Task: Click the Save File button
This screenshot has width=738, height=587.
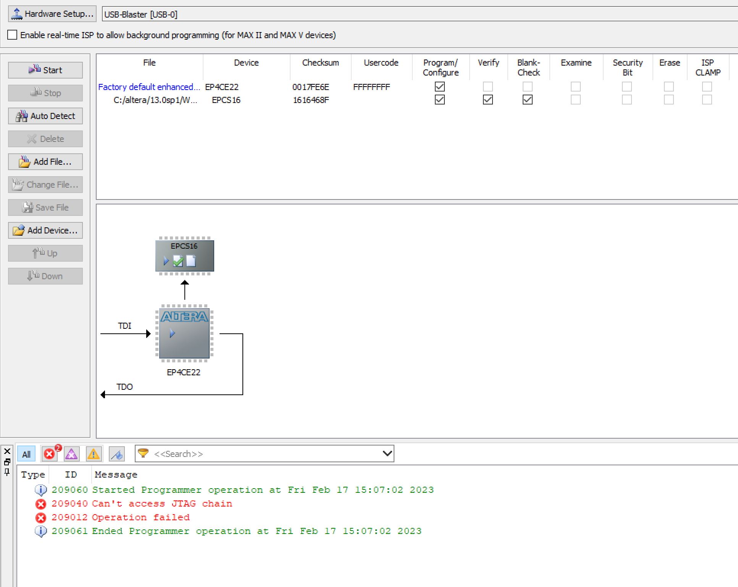Action: pos(45,207)
